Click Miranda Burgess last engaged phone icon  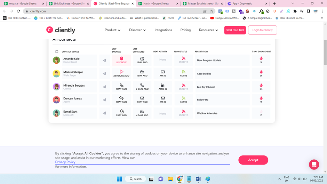(121, 85)
